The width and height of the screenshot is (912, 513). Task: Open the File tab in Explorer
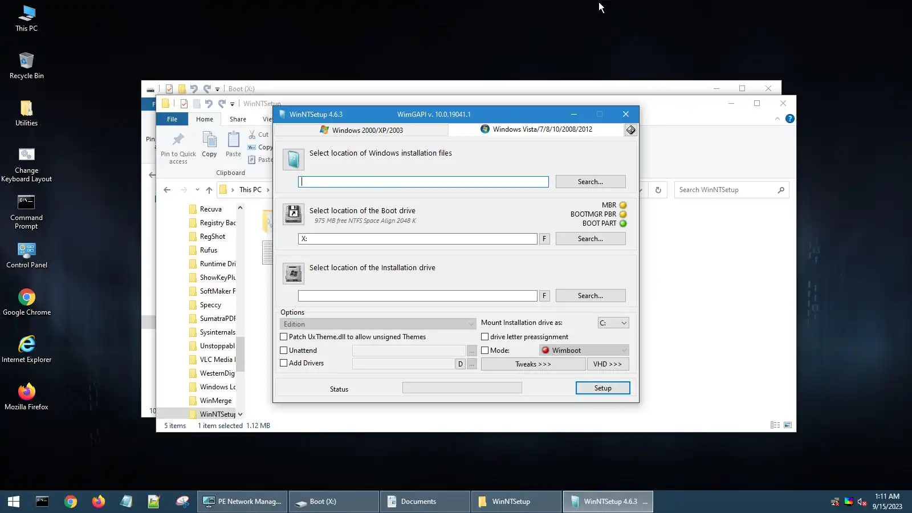tap(172, 119)
